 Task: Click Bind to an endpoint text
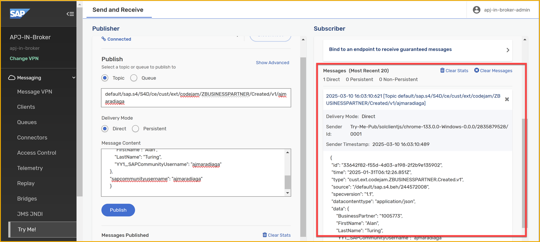tap(390, 49)
